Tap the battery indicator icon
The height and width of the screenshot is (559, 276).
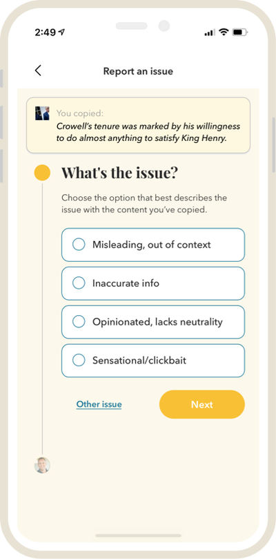(240, 32)
